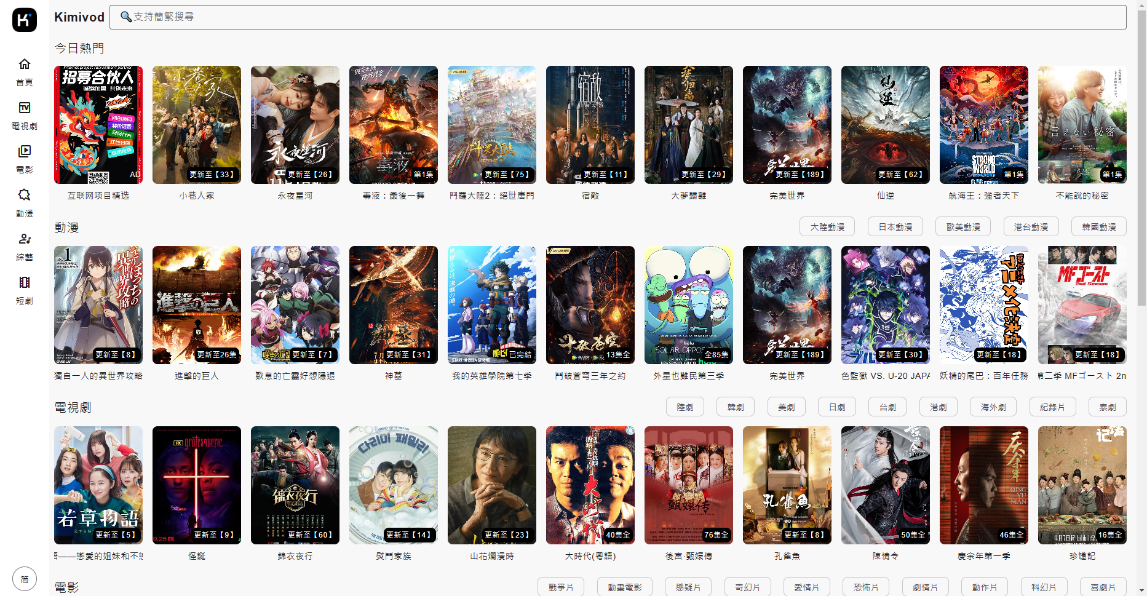
Task: Open 宿敵 poster thumbnail
Action: coord(590,125)
